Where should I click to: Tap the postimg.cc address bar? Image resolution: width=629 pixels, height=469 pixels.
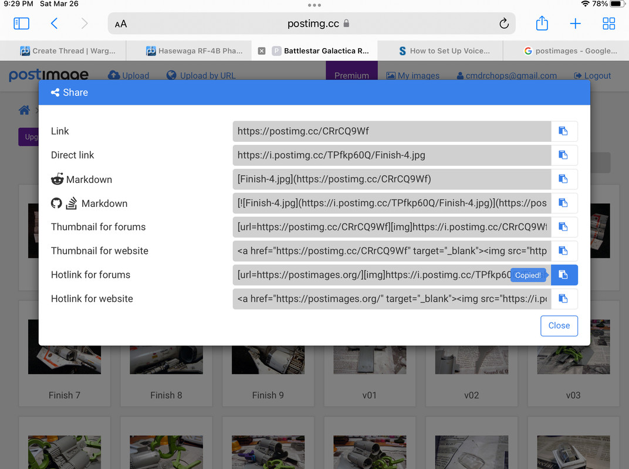(312, 23)
